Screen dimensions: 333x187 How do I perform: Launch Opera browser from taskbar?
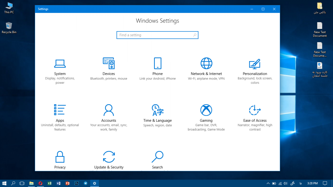tap(40, 183)
